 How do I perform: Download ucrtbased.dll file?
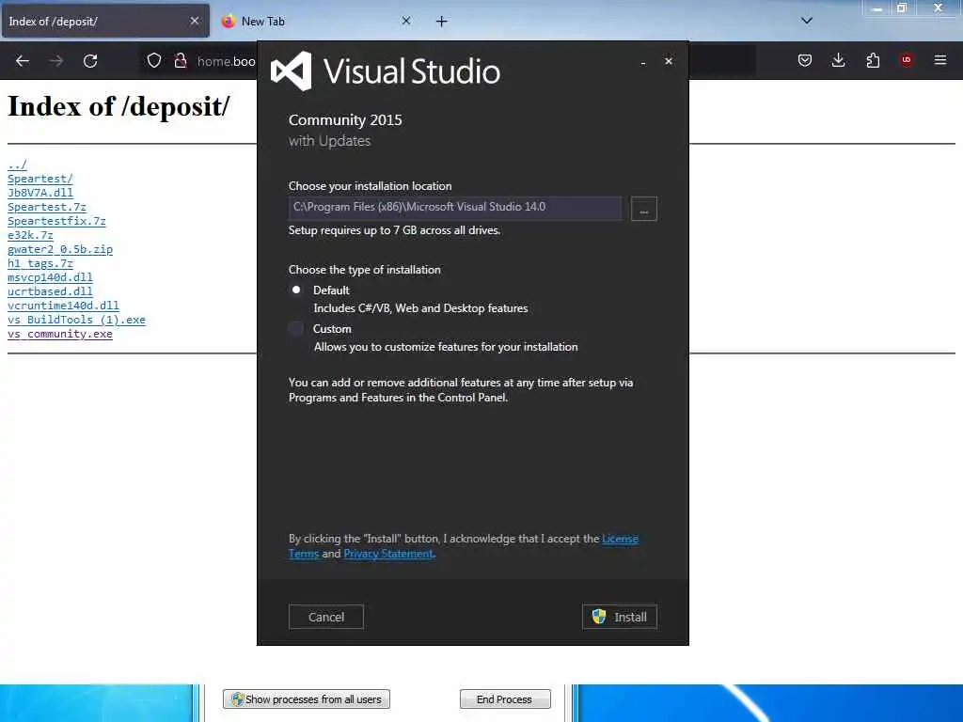point(51,291)
